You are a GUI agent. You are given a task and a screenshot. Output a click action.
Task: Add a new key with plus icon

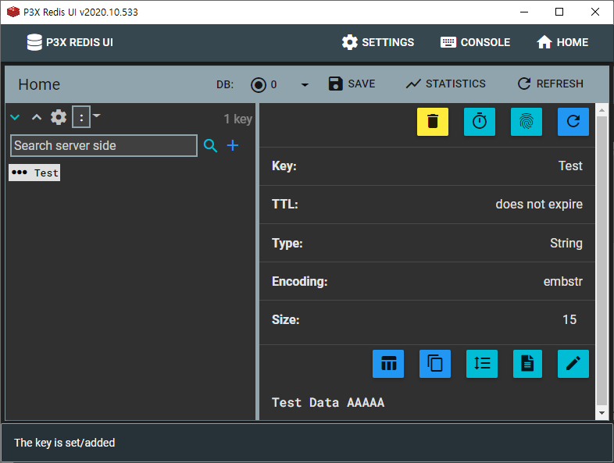coord(233,145)
